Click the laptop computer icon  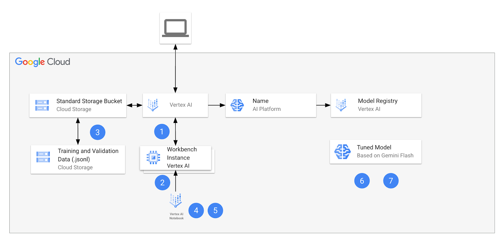[x=175, y=28]
